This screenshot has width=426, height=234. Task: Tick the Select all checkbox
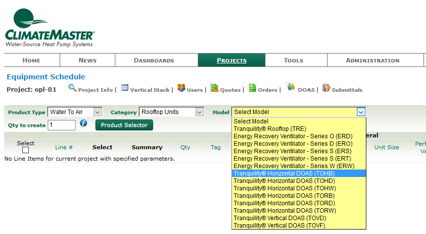[x=25, y=150]
